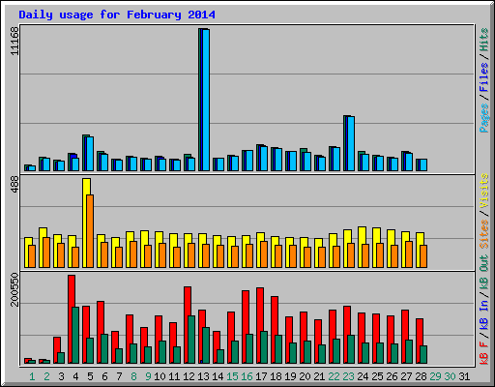
Task: Click day label 12 on the x-axis
Action: pyautogui.click(x=189, y=376)
